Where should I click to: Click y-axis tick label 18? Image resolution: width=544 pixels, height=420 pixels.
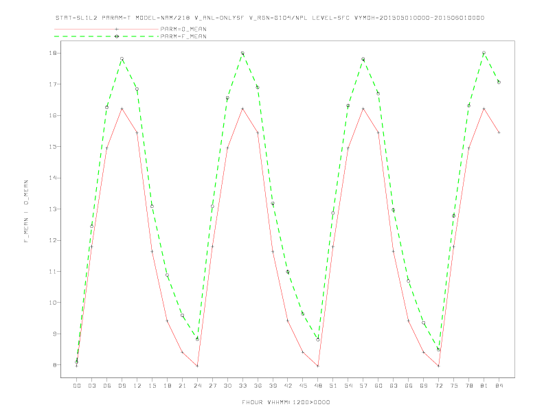coord(53,53)
